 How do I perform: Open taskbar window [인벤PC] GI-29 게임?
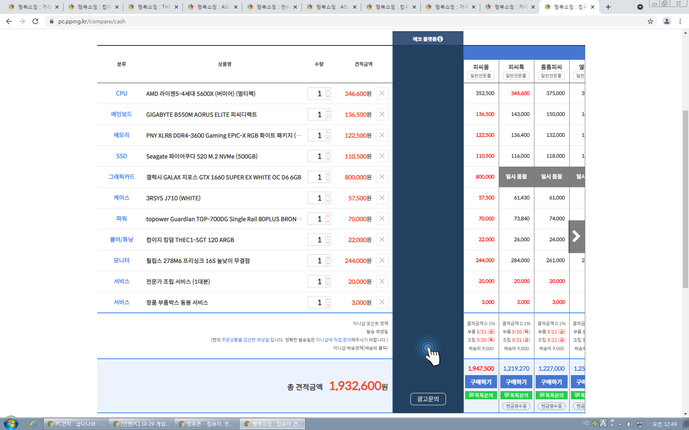click(x=141, y=424)
